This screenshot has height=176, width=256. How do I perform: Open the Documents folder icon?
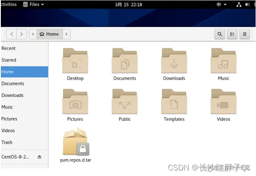pyautogui.click(x=124, y=61)
